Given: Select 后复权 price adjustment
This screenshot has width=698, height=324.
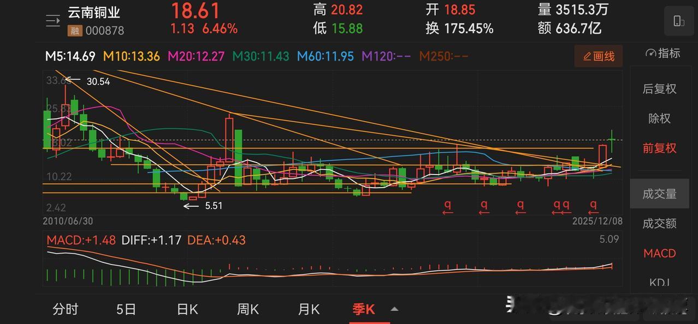Looking at the screenshot, I should 659,89.
